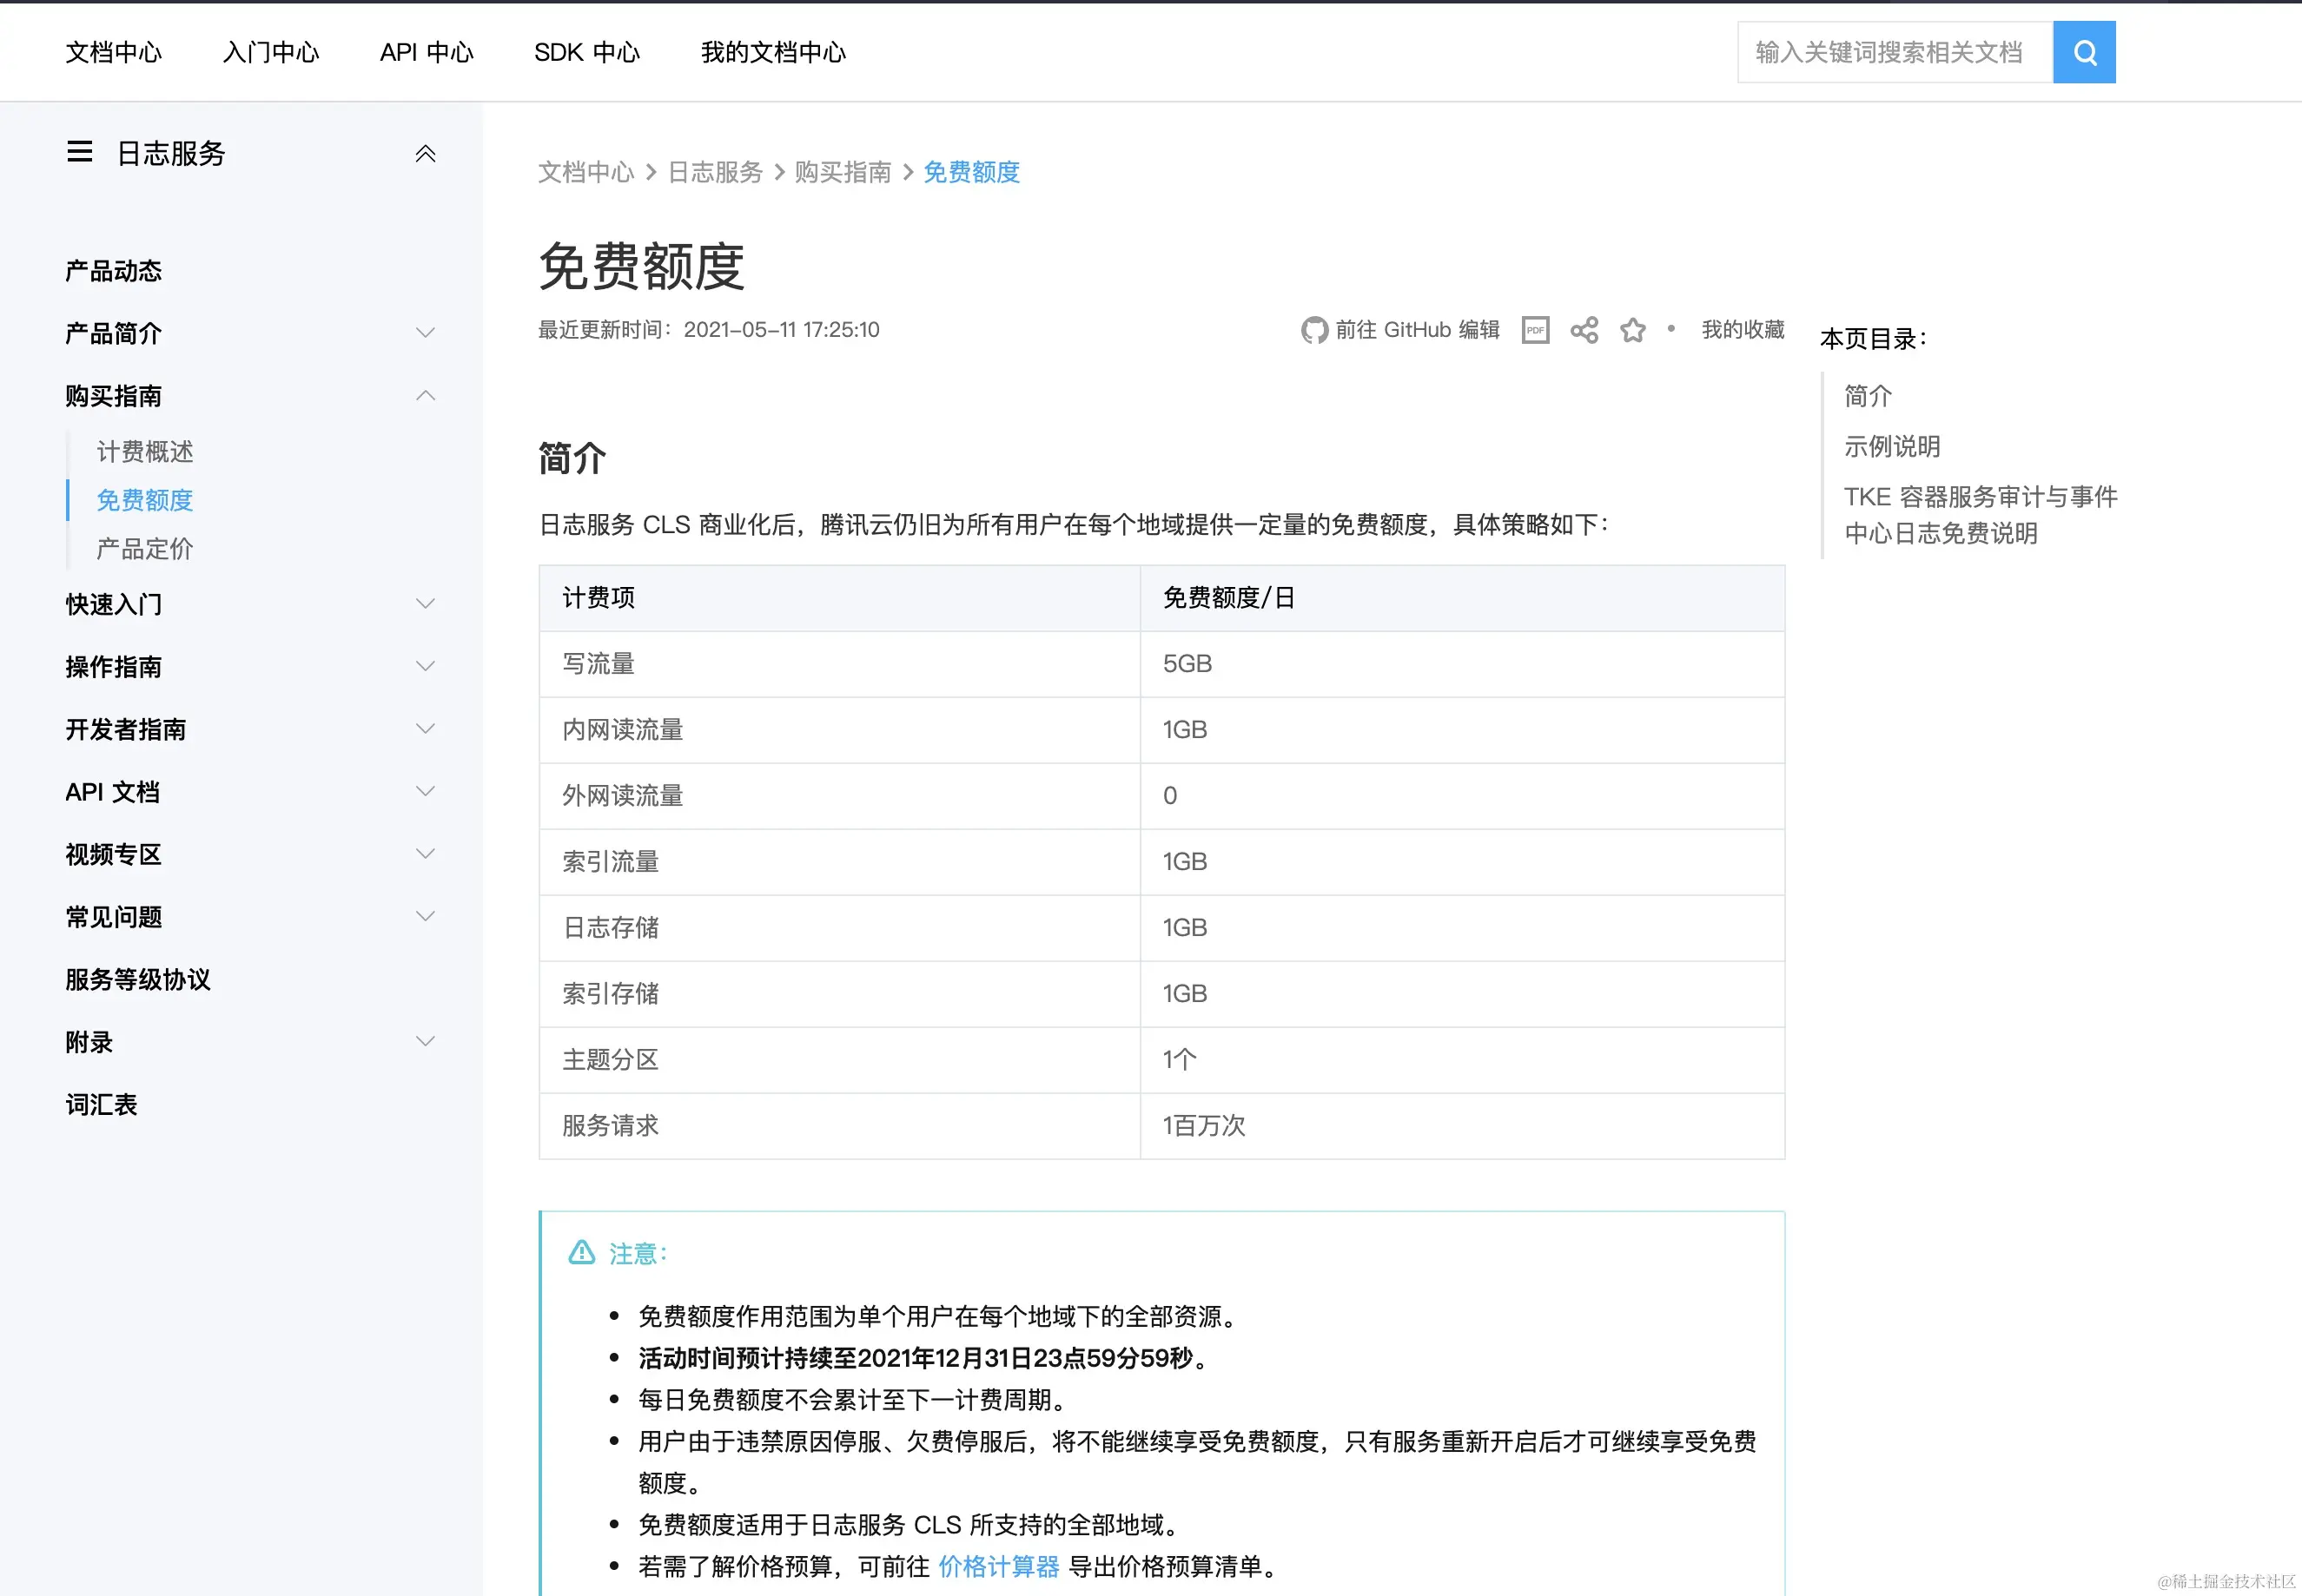Collapse the 购买指南 sidebar section
The image size is (2302, 1596).
pyautogui.click(x=425, y=396)
